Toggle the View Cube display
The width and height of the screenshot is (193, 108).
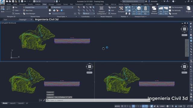click(x=139, y=10)
